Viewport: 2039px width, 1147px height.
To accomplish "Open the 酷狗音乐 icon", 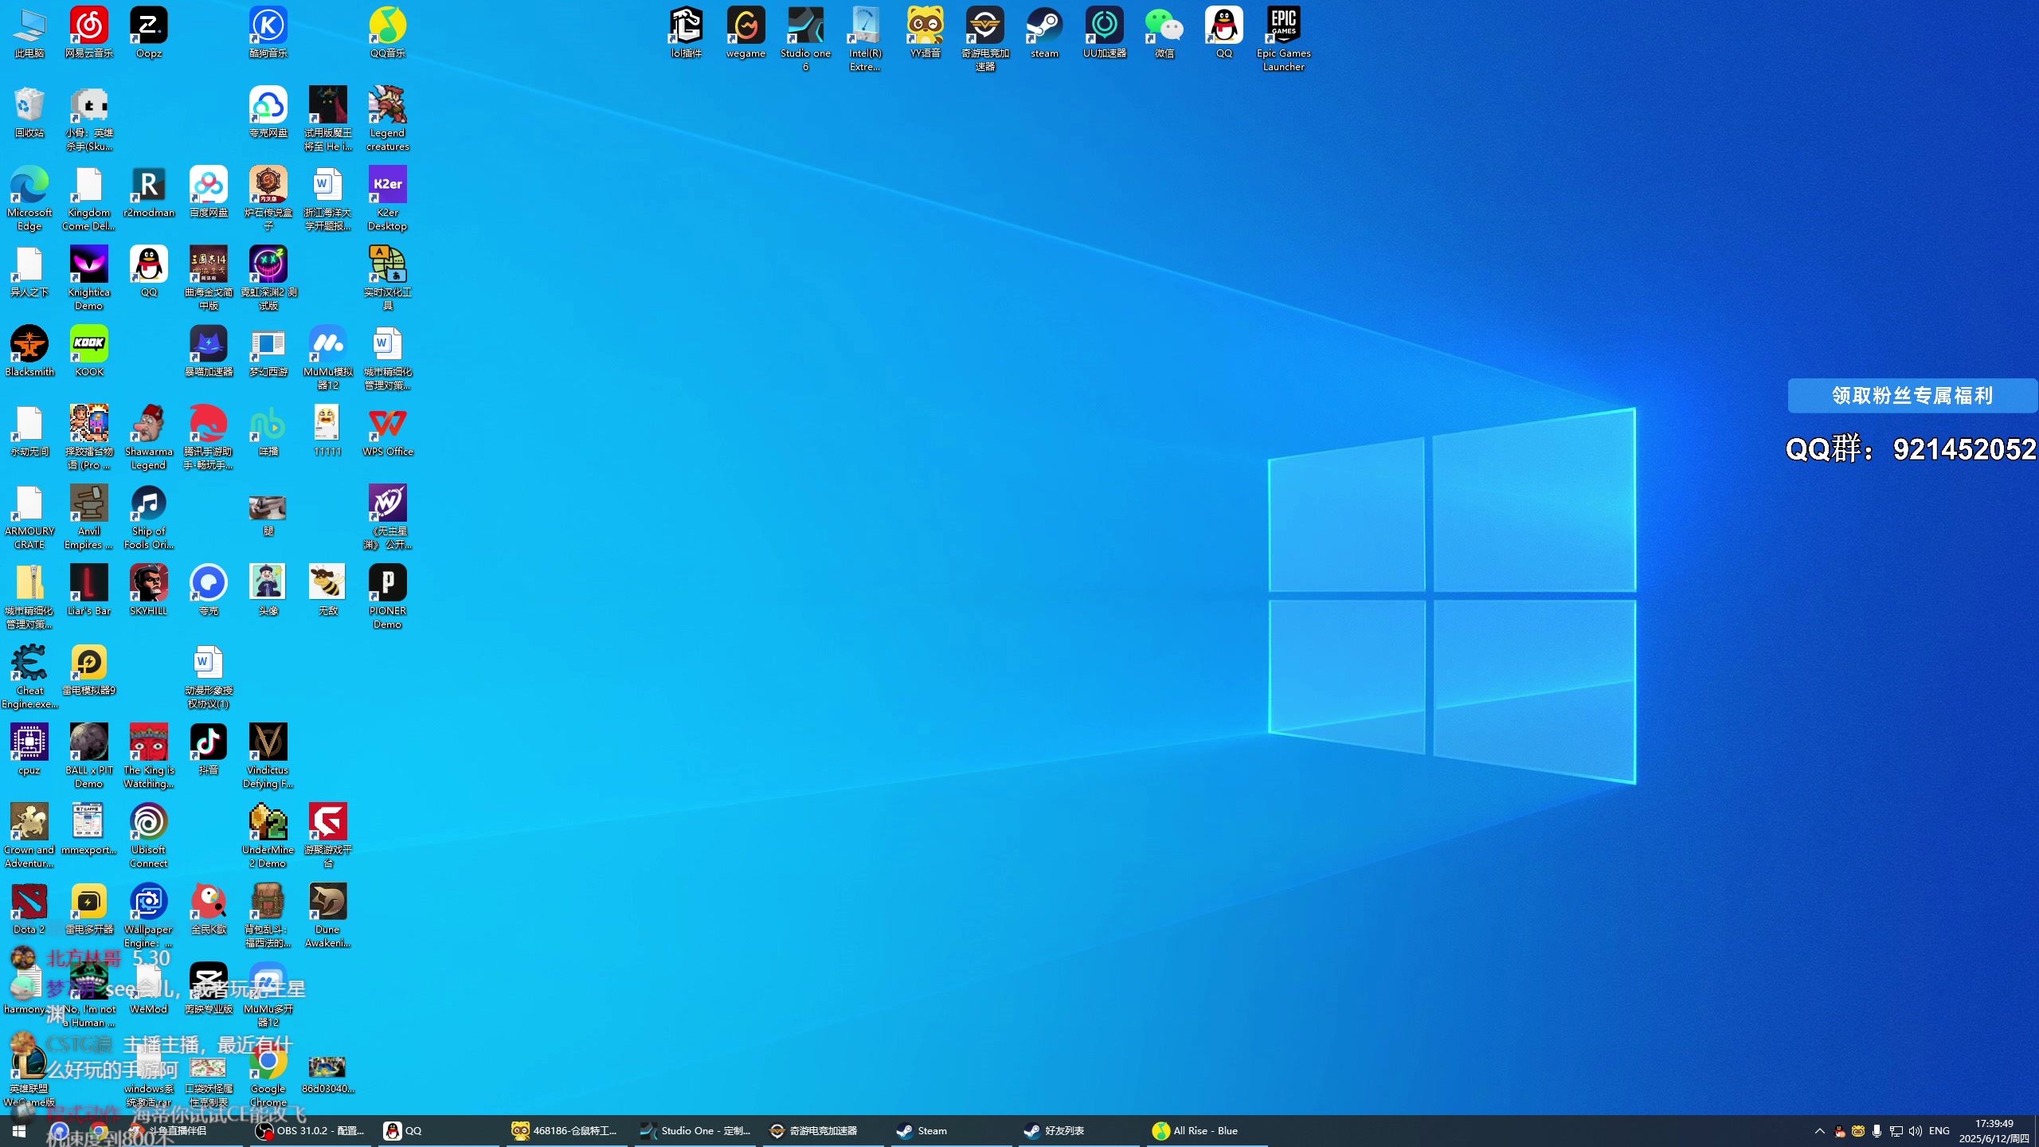I will [x=268, y=33].
